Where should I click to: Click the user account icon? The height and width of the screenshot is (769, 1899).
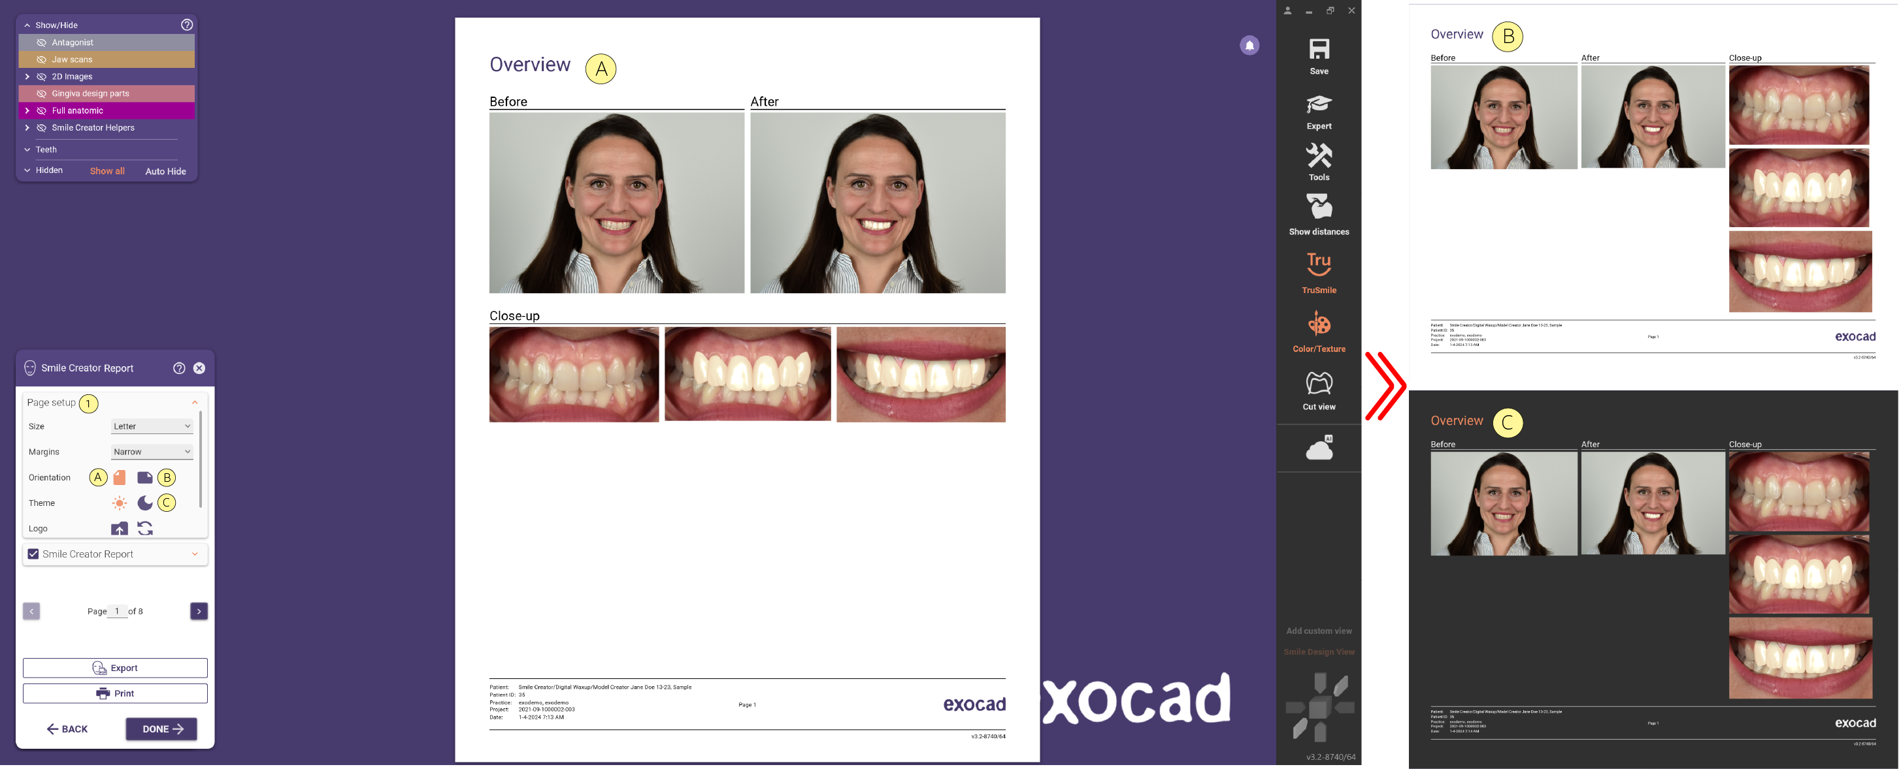click(1287, 10)
